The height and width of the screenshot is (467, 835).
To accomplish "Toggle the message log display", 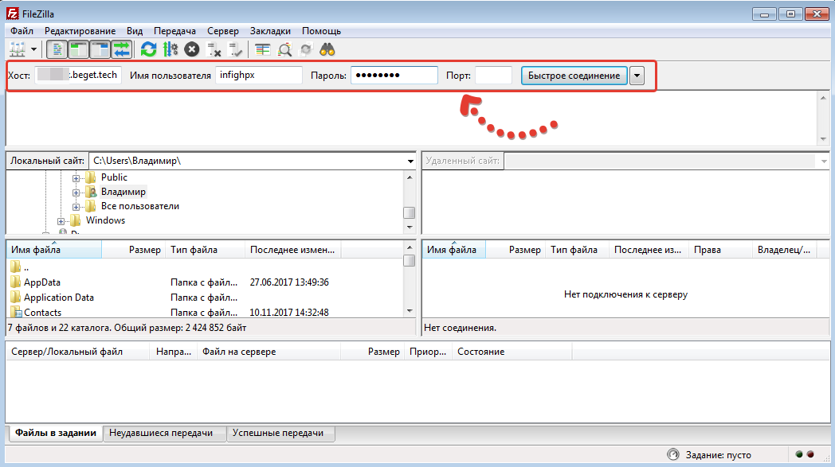I will pyautogui.click(x=57, y=49).
